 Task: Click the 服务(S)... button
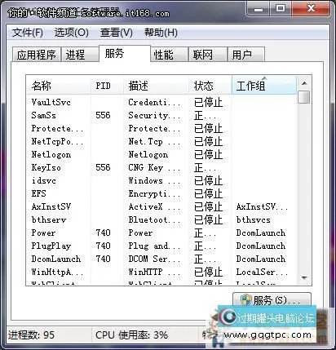click(272, 300)
